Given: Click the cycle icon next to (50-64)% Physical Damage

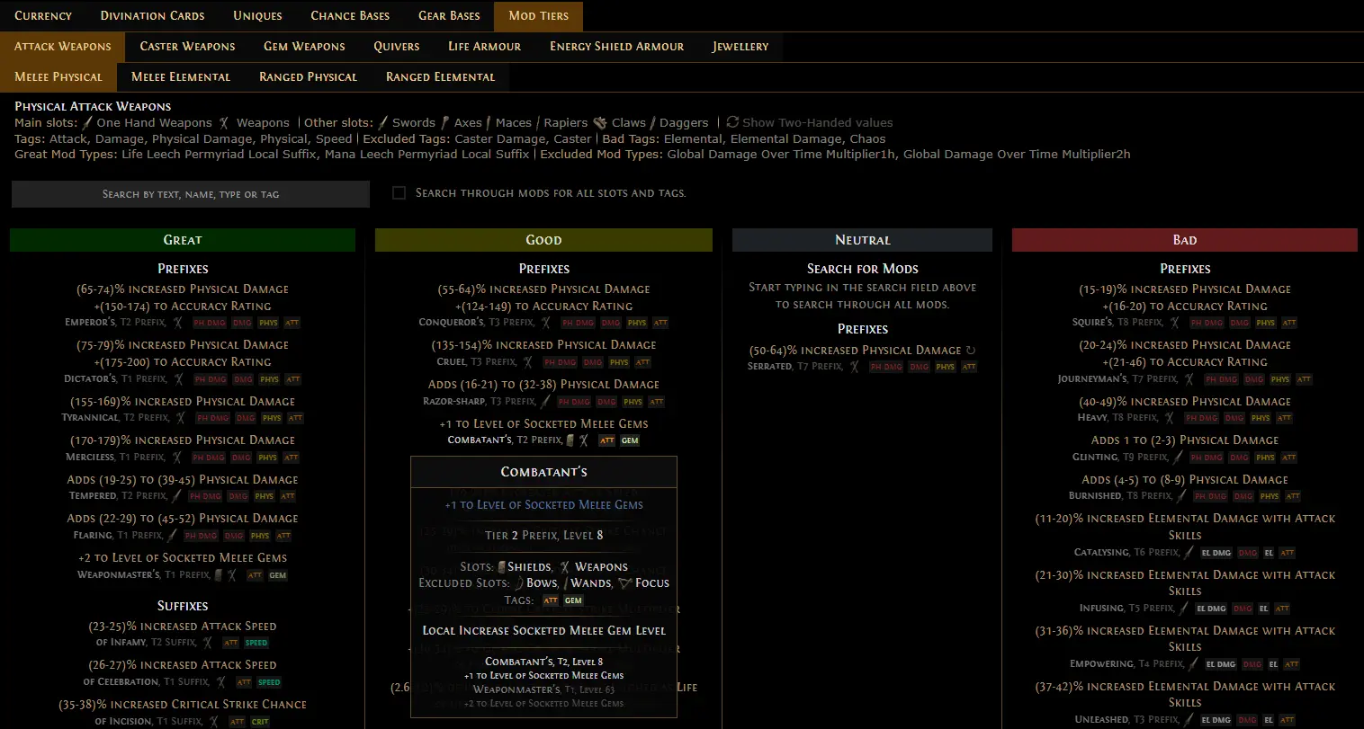Looking at the screenshot, I should [x=971, y=351].
